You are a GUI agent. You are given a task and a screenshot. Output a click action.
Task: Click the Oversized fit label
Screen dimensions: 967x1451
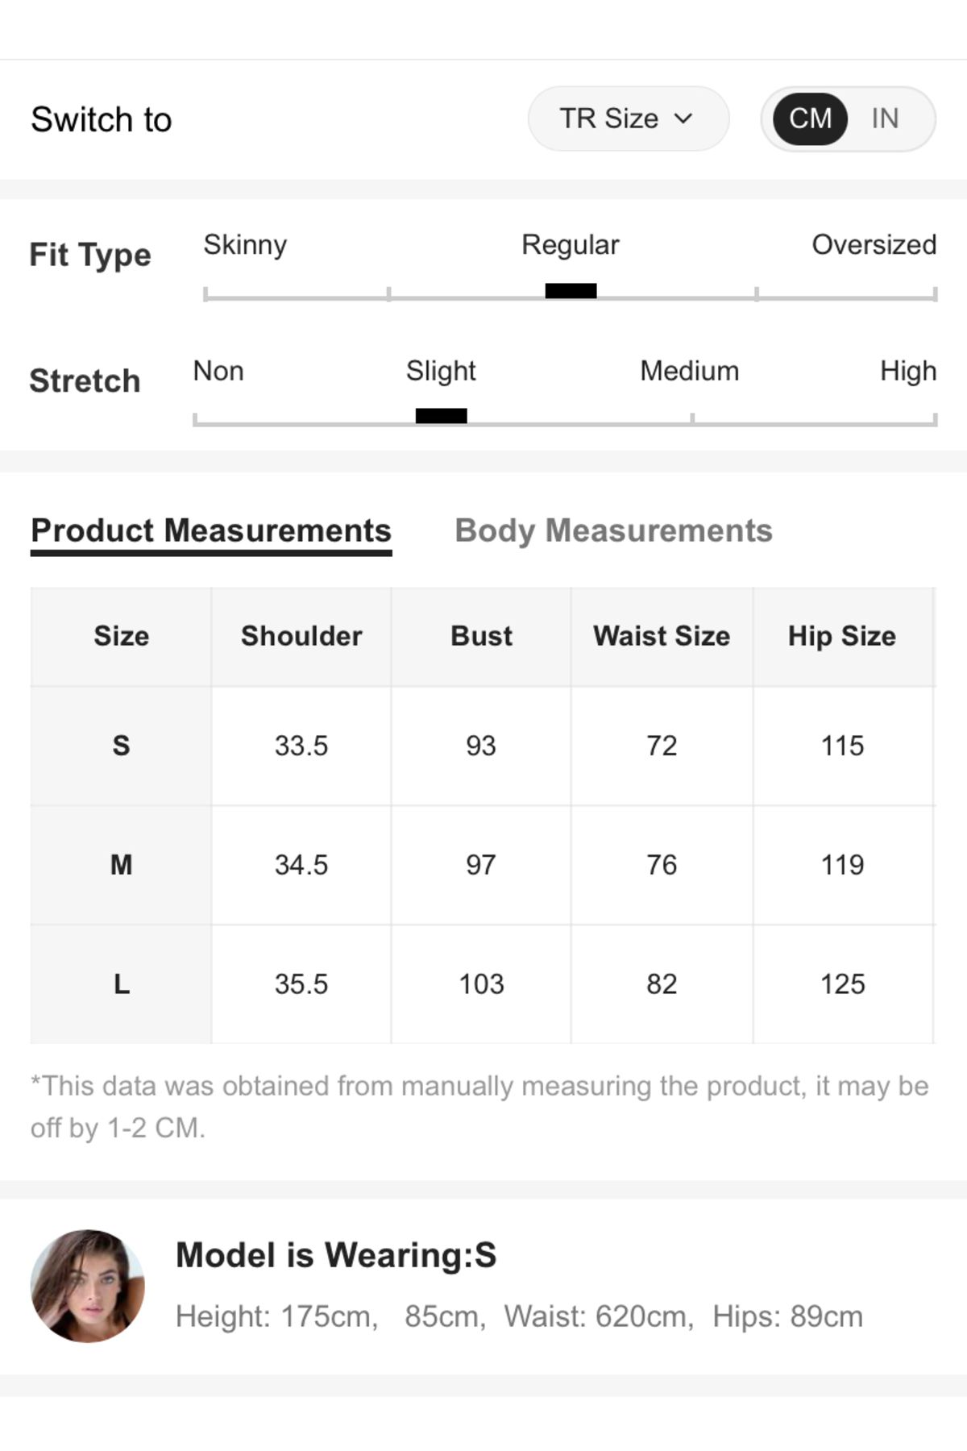click(874, 244)
